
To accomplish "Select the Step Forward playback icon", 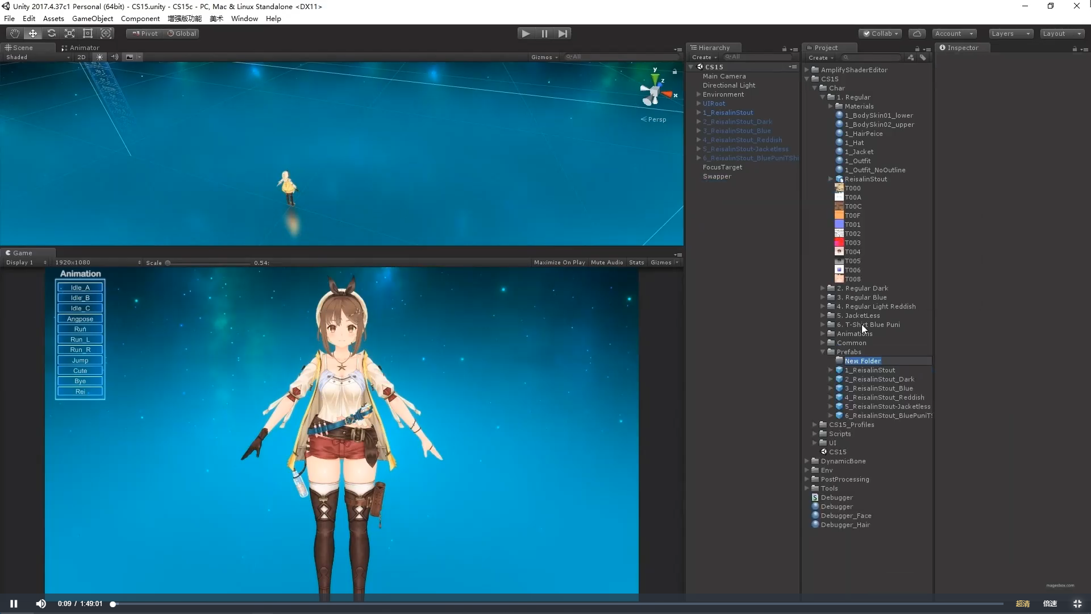I will 562,33.
